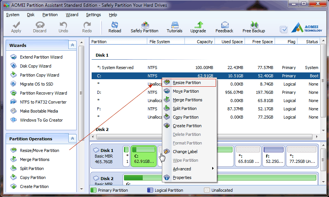Click the Apply toolbar button
The width and height of the screenshot is (329, 197).
click(x=16, y=27)
